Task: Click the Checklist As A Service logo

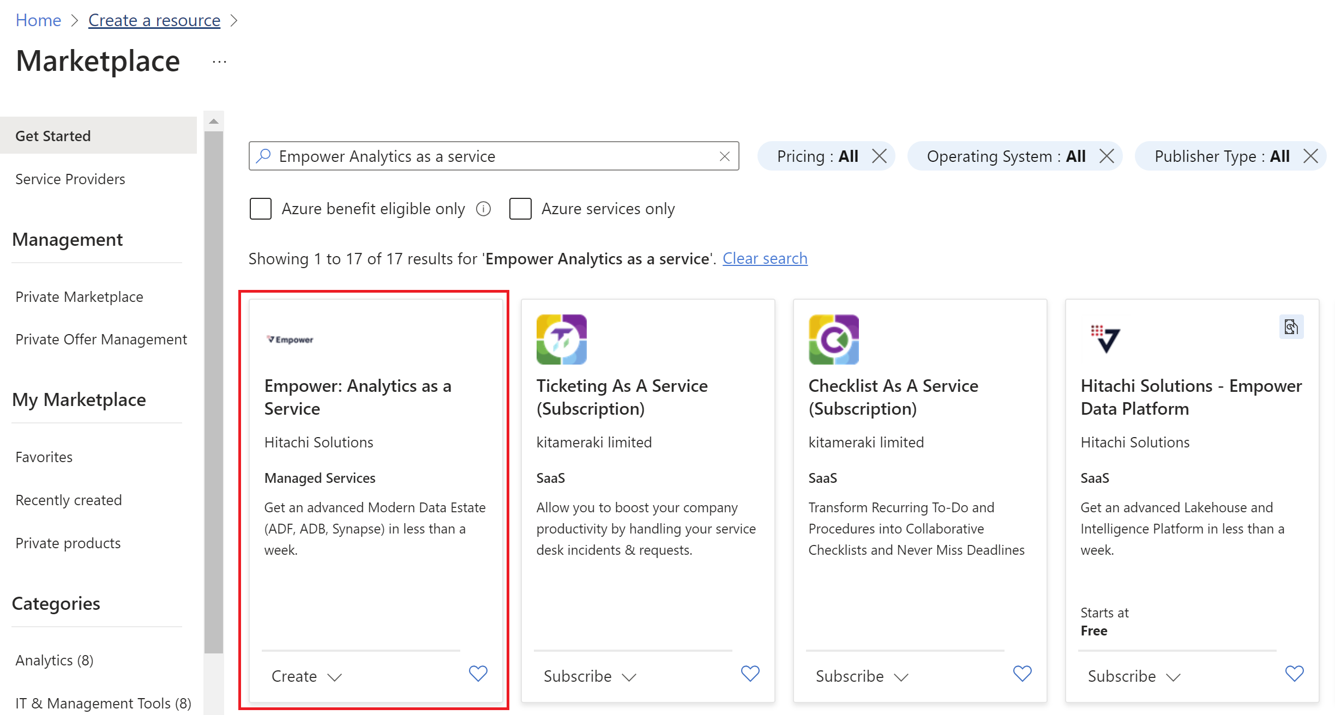Action: pos(834,340)
